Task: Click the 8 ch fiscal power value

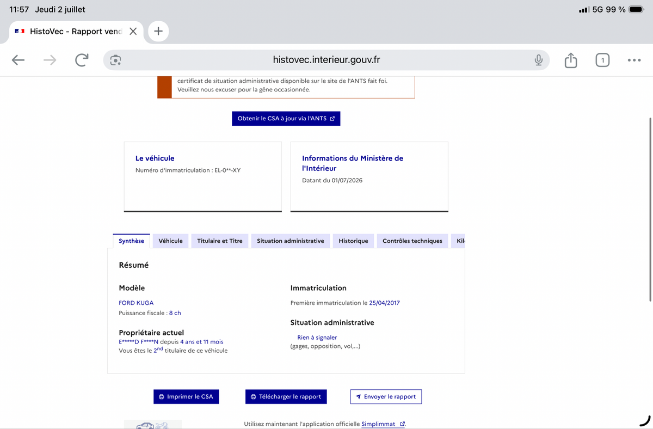Action: 175,313
